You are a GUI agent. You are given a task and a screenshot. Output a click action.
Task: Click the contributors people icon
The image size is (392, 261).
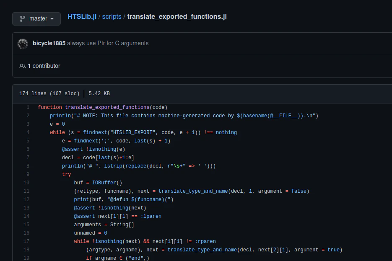pyautogui.click(x=23, y=66)
